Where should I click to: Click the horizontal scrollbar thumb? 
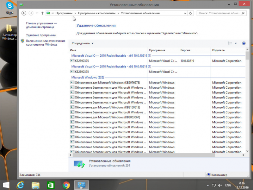(x=144, y=155)
